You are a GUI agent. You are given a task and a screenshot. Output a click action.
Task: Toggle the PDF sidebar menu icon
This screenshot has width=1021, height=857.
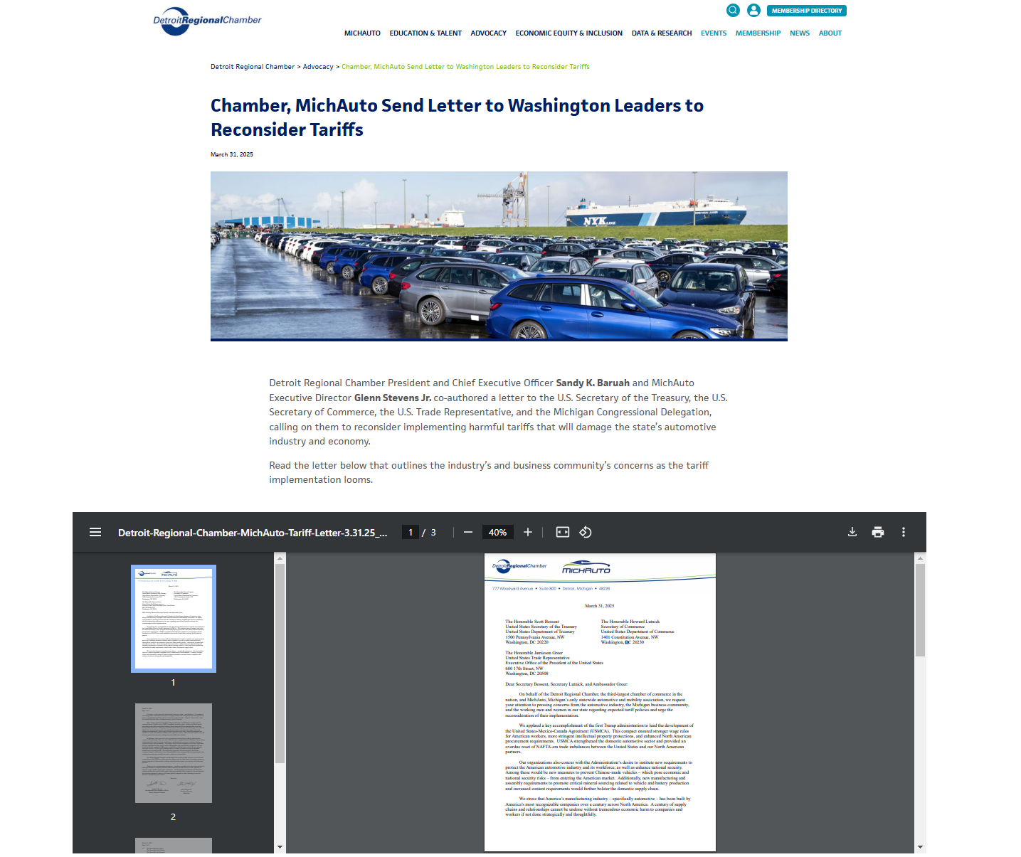95,532
